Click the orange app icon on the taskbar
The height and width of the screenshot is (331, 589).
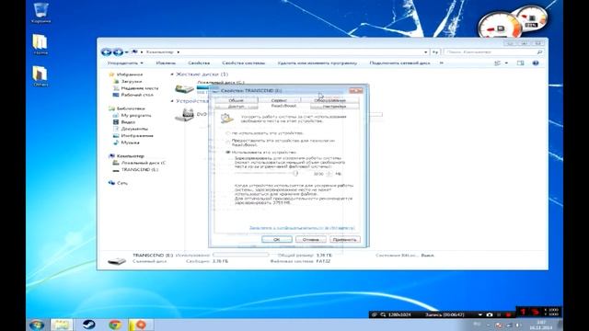[x=141, y=325]
